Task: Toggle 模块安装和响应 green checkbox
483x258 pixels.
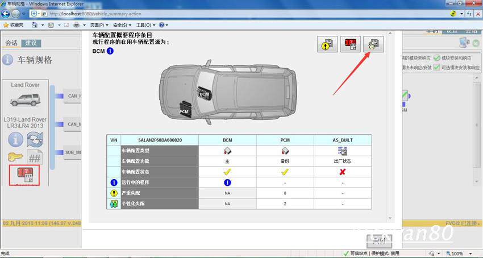Action: [436, 58]
